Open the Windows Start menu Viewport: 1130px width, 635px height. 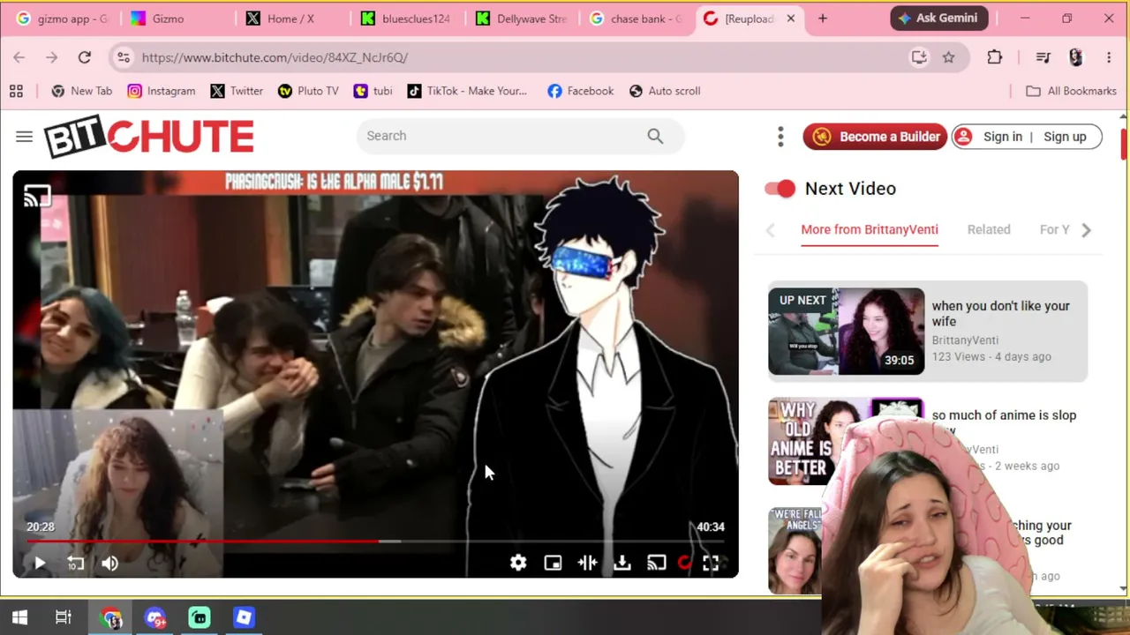click(x=19, y=617)
